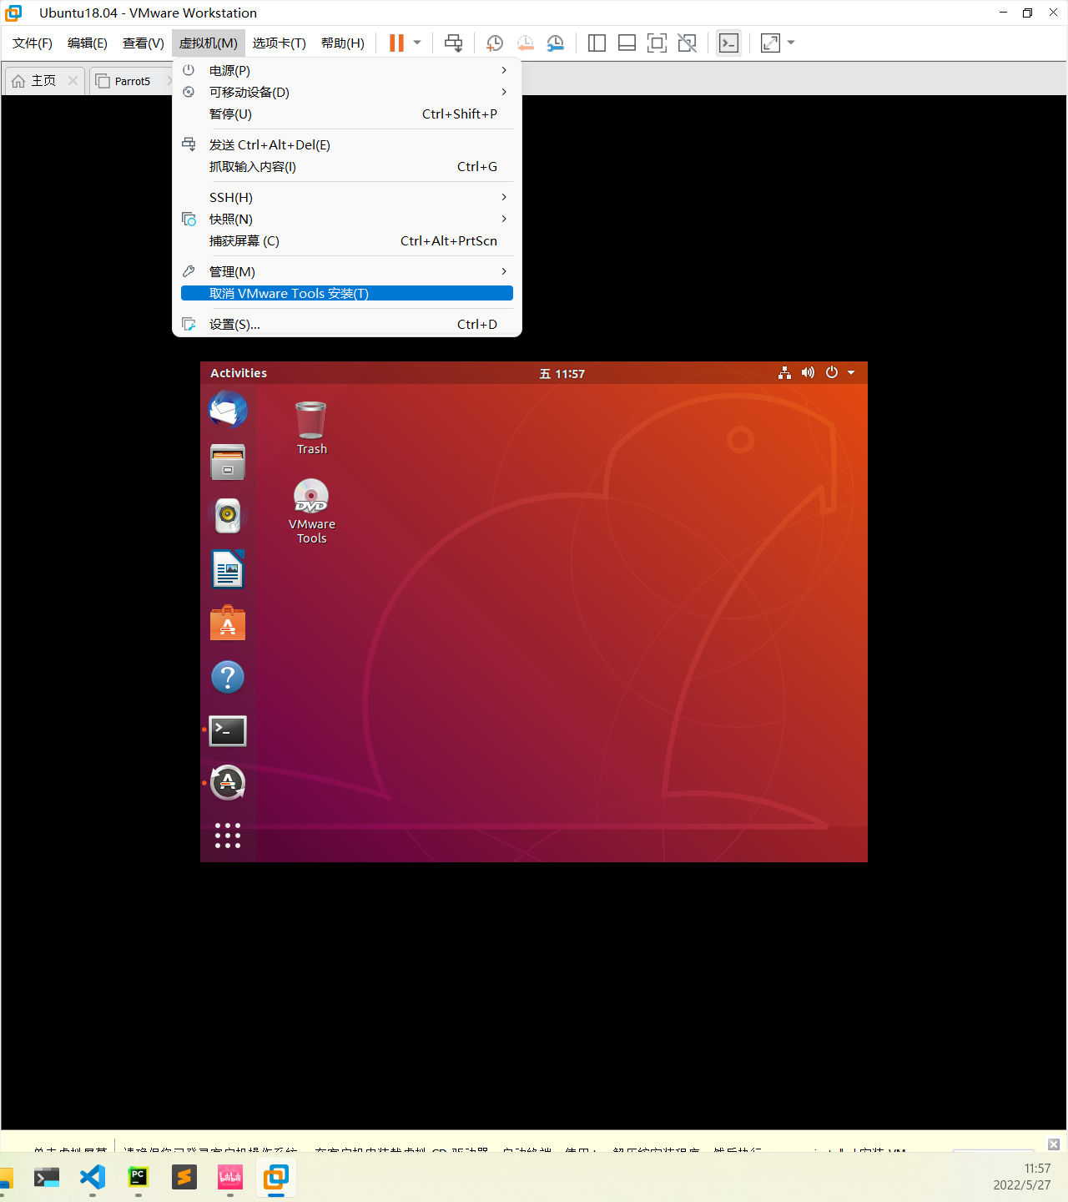Click the Ubuntu clock showing 11:57
This screenshot has width=1068, height=1202.
tap(562, 373)
